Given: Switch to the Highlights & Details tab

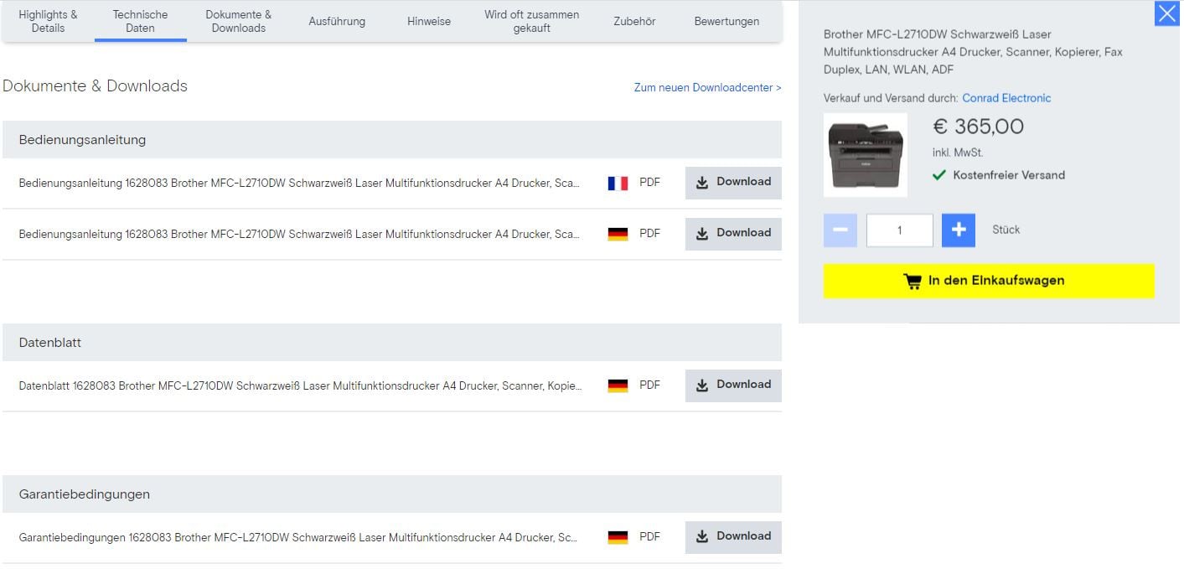Looking at the screenshot, I should coord(48,19).
